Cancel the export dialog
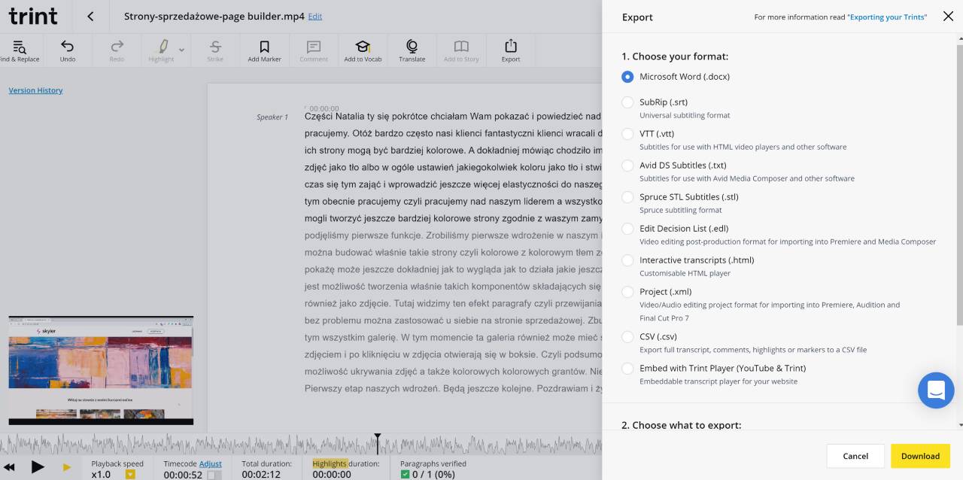Screen dimensions: 963x480 [x=855, y=456]
